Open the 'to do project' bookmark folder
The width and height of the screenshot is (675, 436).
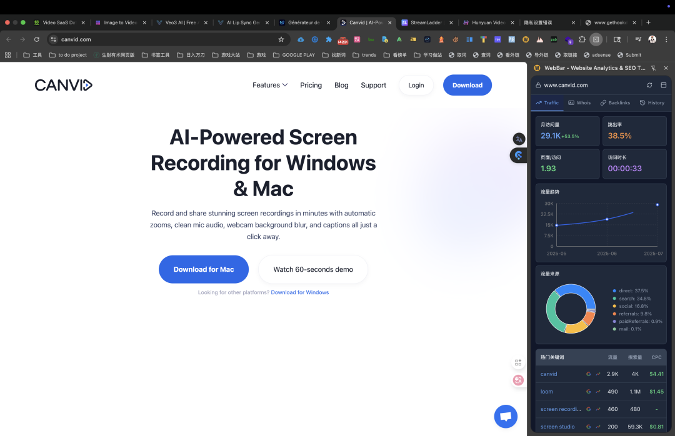tap(68, 55)
